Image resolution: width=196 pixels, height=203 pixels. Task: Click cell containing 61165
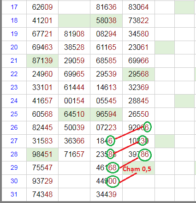(106, 47)
